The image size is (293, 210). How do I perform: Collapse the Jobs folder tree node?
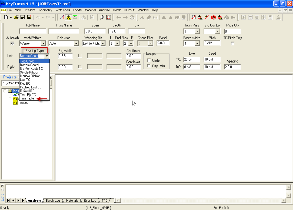(x=5, y=91)
